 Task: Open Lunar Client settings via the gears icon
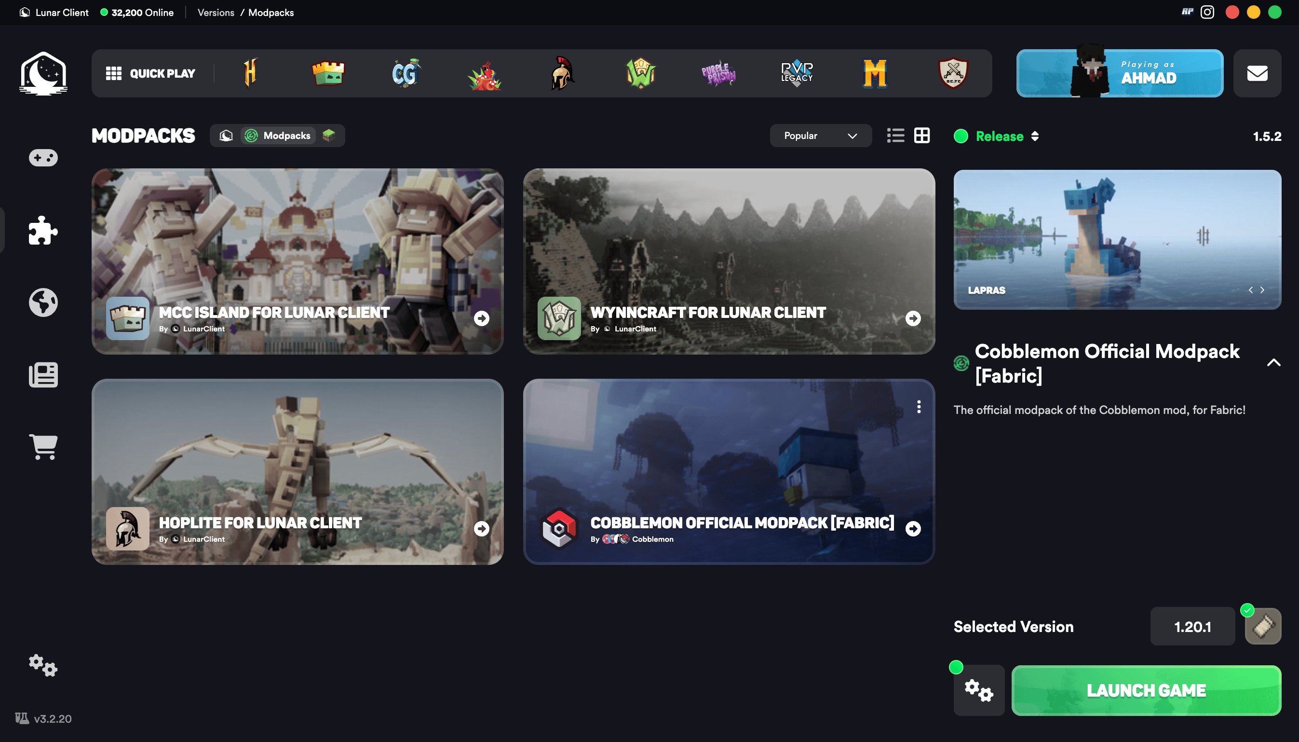[x=43, y=666]
